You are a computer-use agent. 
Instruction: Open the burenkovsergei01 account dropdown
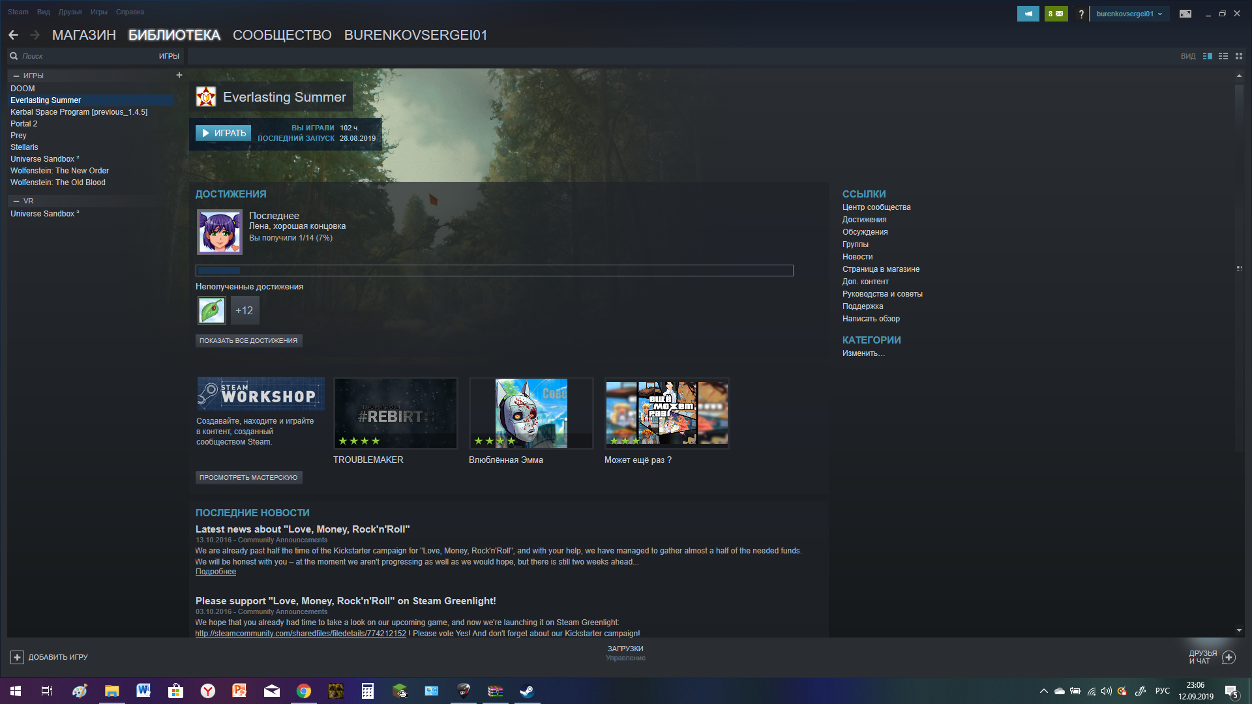point(1129,14)
